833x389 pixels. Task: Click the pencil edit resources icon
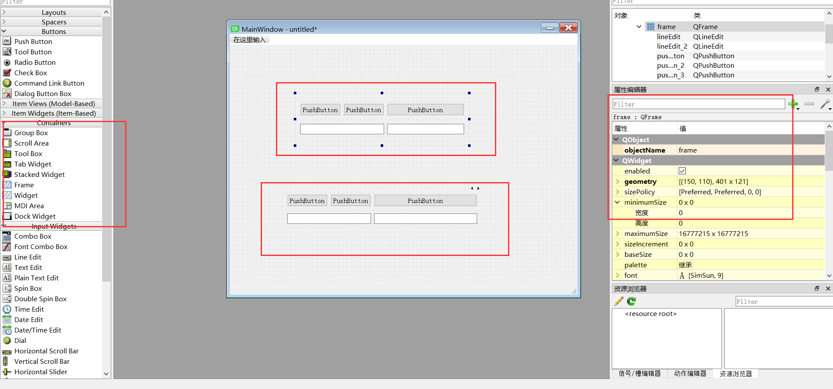coord(619,301)
